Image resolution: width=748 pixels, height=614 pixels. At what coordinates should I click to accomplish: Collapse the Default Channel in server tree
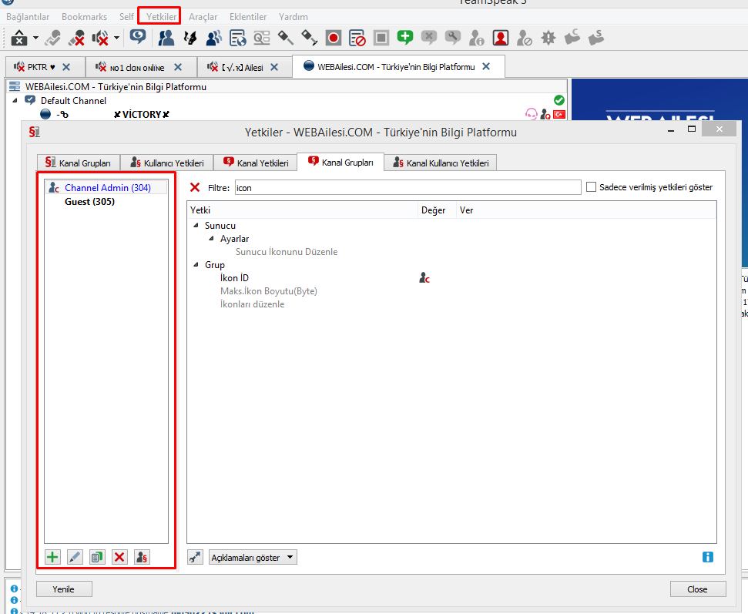click(15, 100)
